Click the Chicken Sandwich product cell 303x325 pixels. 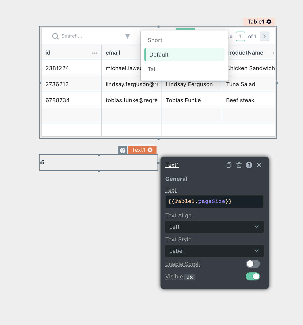tap(251, 68)
